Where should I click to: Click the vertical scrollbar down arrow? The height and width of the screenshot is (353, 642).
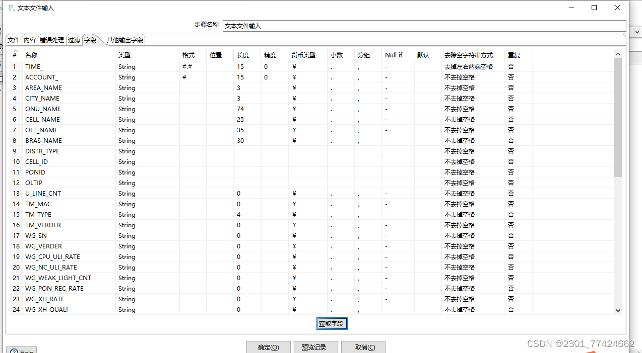pos(617,310)
